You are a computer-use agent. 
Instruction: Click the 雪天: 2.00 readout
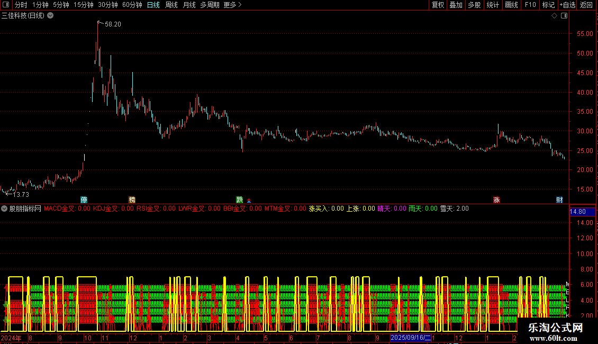[454, 209]
